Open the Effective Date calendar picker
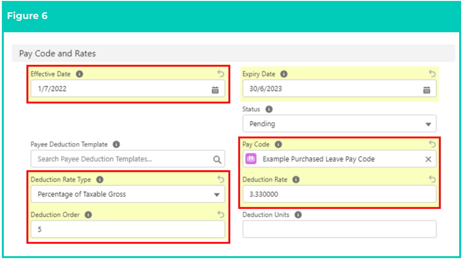The height and width of the screenshot is (260, 463). click(215, 90)
